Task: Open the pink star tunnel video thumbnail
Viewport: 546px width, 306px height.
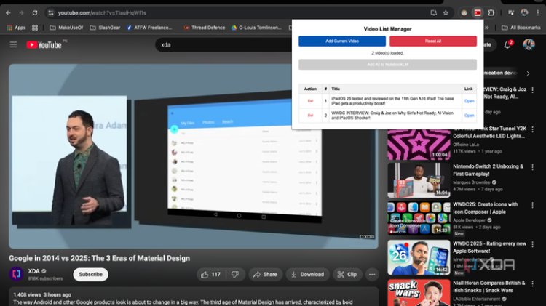Action: coord(419,145)
